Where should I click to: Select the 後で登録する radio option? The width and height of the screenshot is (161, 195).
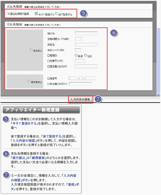56,13
